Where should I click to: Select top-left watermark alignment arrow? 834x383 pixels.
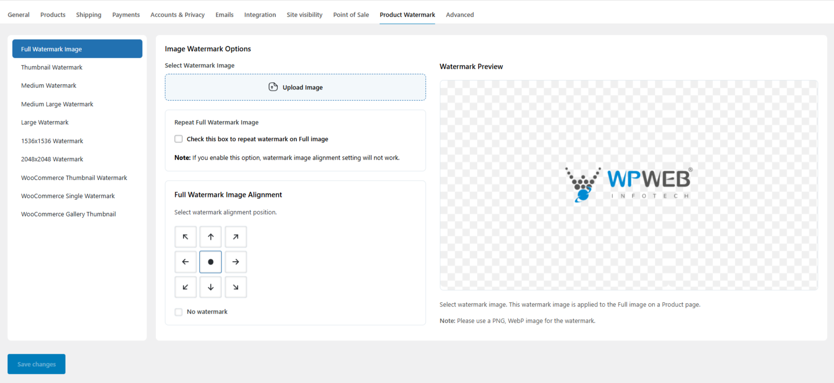186,237
